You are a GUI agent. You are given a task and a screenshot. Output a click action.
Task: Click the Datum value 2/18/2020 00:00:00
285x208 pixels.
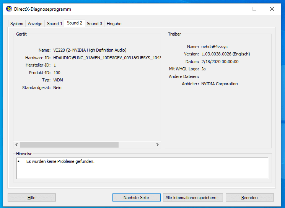[x=220, y=62]
